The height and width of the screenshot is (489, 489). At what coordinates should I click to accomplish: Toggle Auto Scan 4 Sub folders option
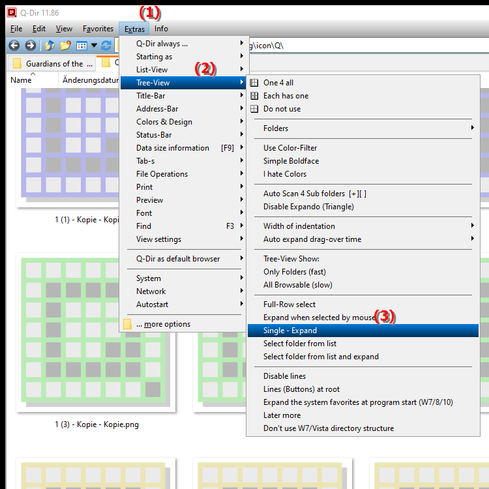(x=363, y=194)
